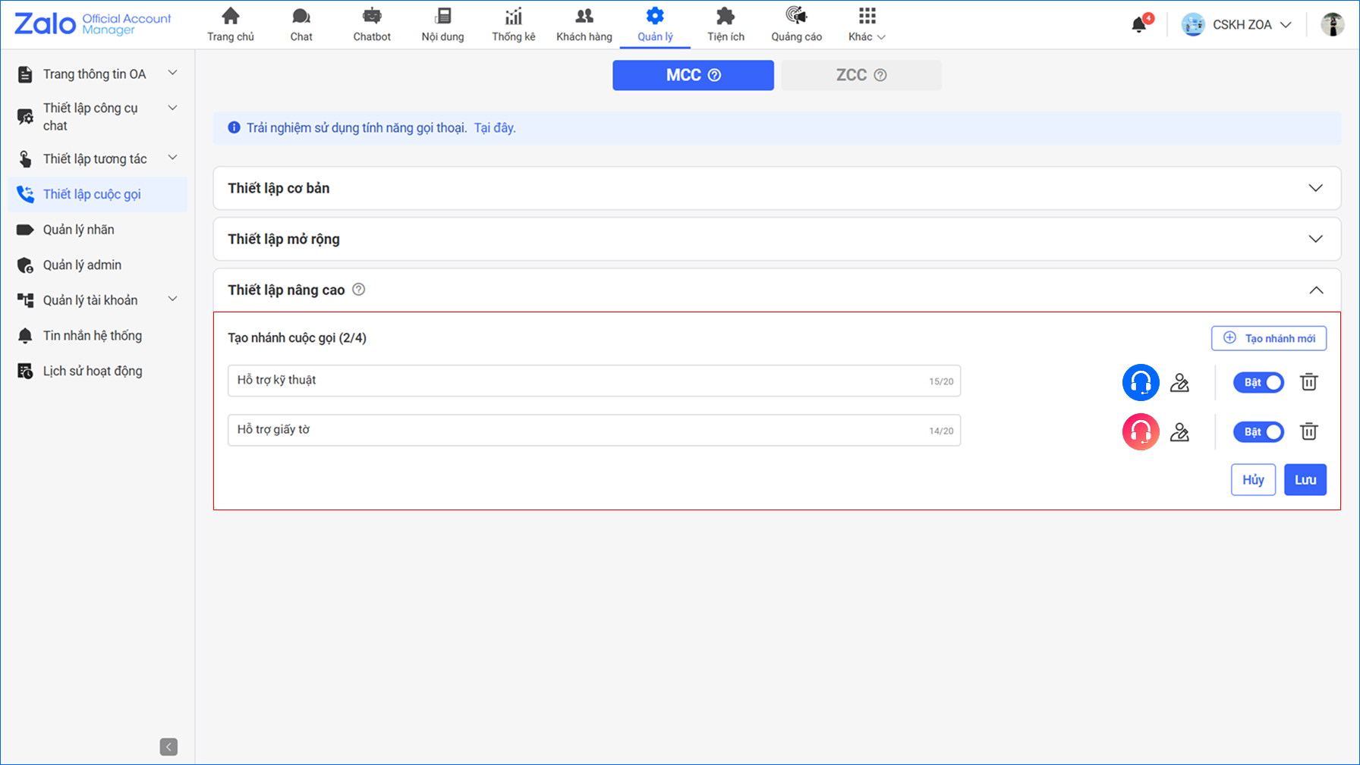Edit agents for Hỗ trợ kỹ thuật branch
Viewport: 1360px width, 765px height.
click(1179, 382)
